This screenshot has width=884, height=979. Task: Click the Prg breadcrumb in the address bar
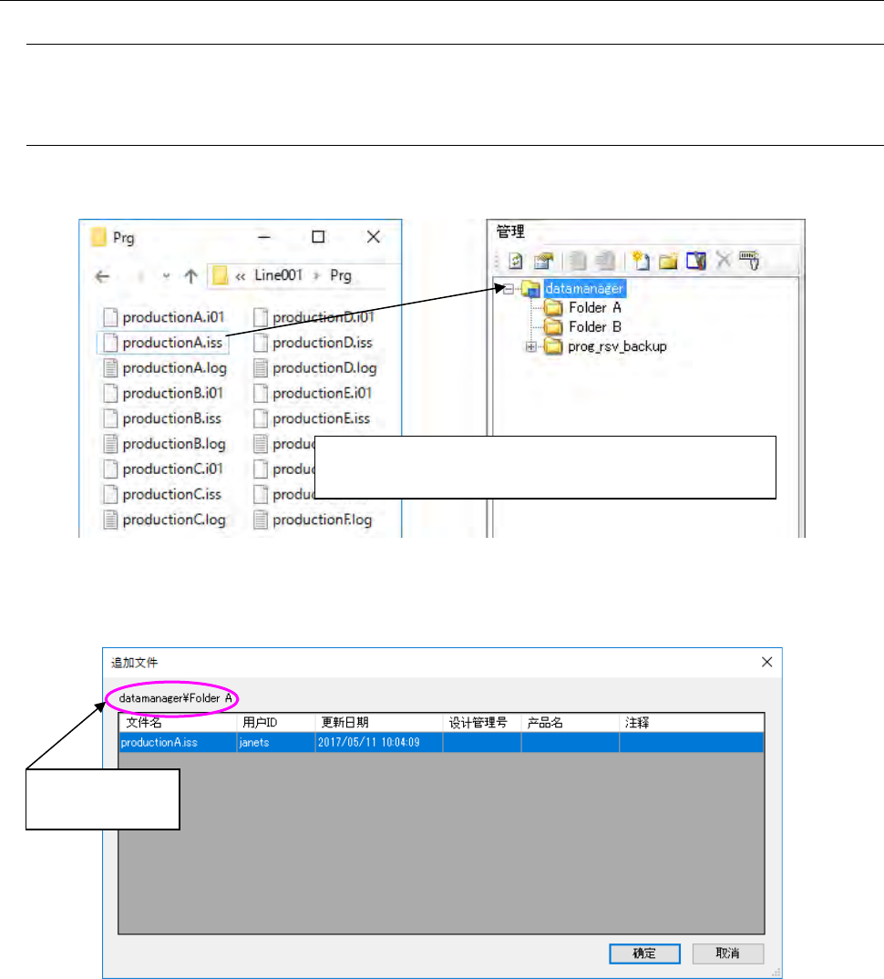(341, 275)
